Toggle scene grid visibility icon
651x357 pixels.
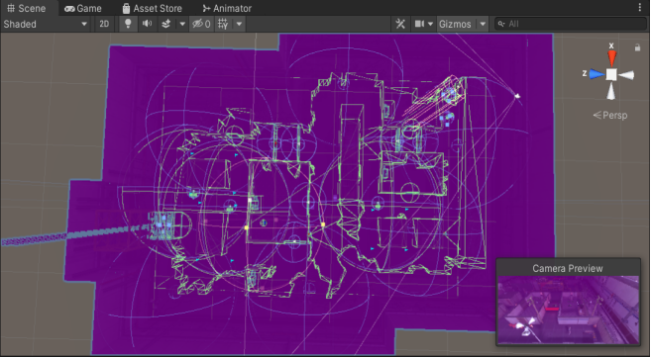click(223, 24)
